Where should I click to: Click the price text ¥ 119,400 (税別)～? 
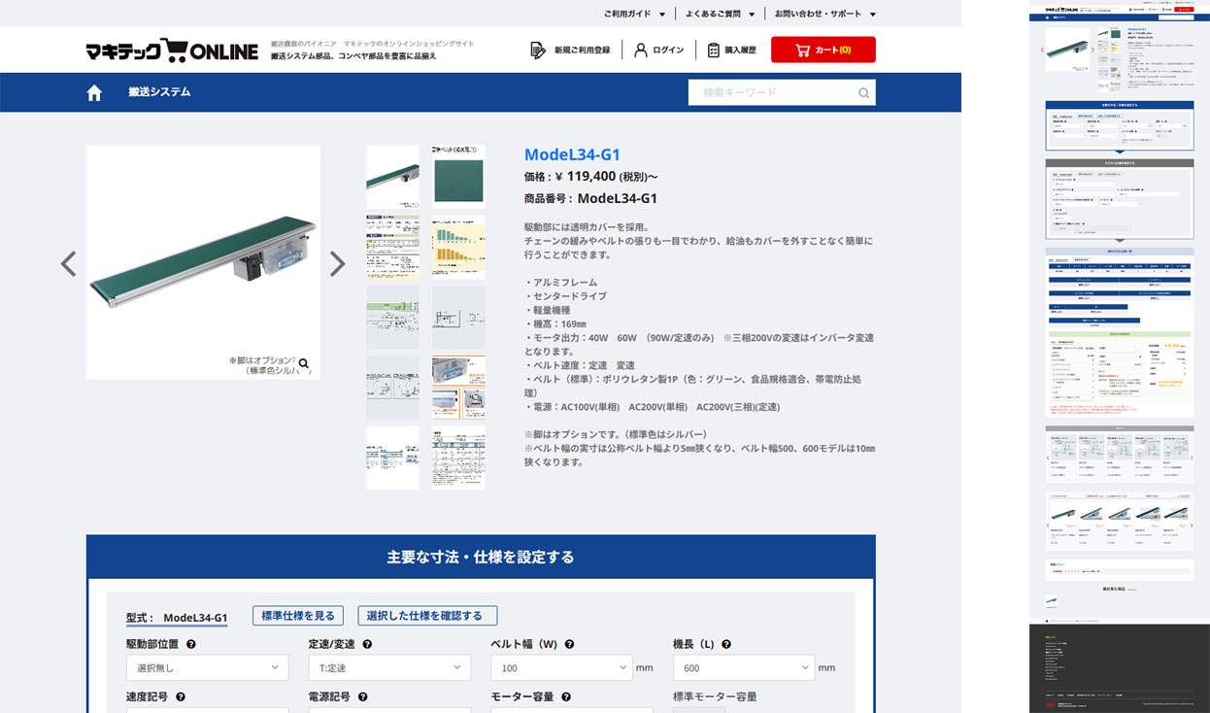click(590, 177)
